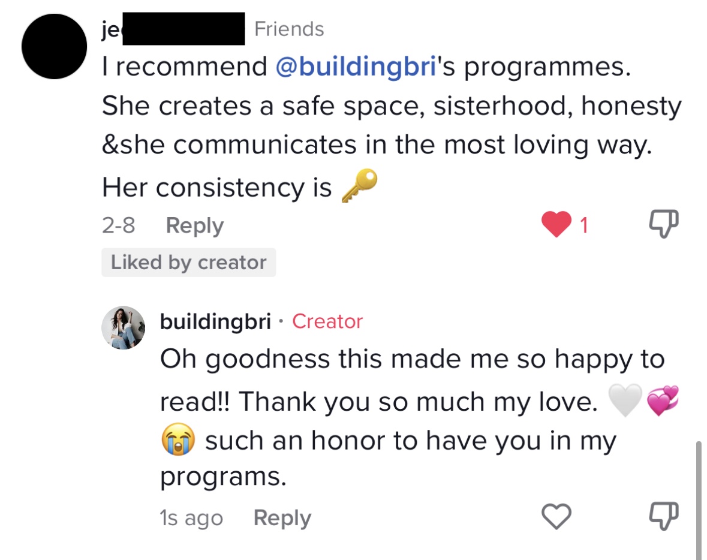Viewport: 707px width, 560px height.
Task: Reply to the top comment
Action: [194, 225]
